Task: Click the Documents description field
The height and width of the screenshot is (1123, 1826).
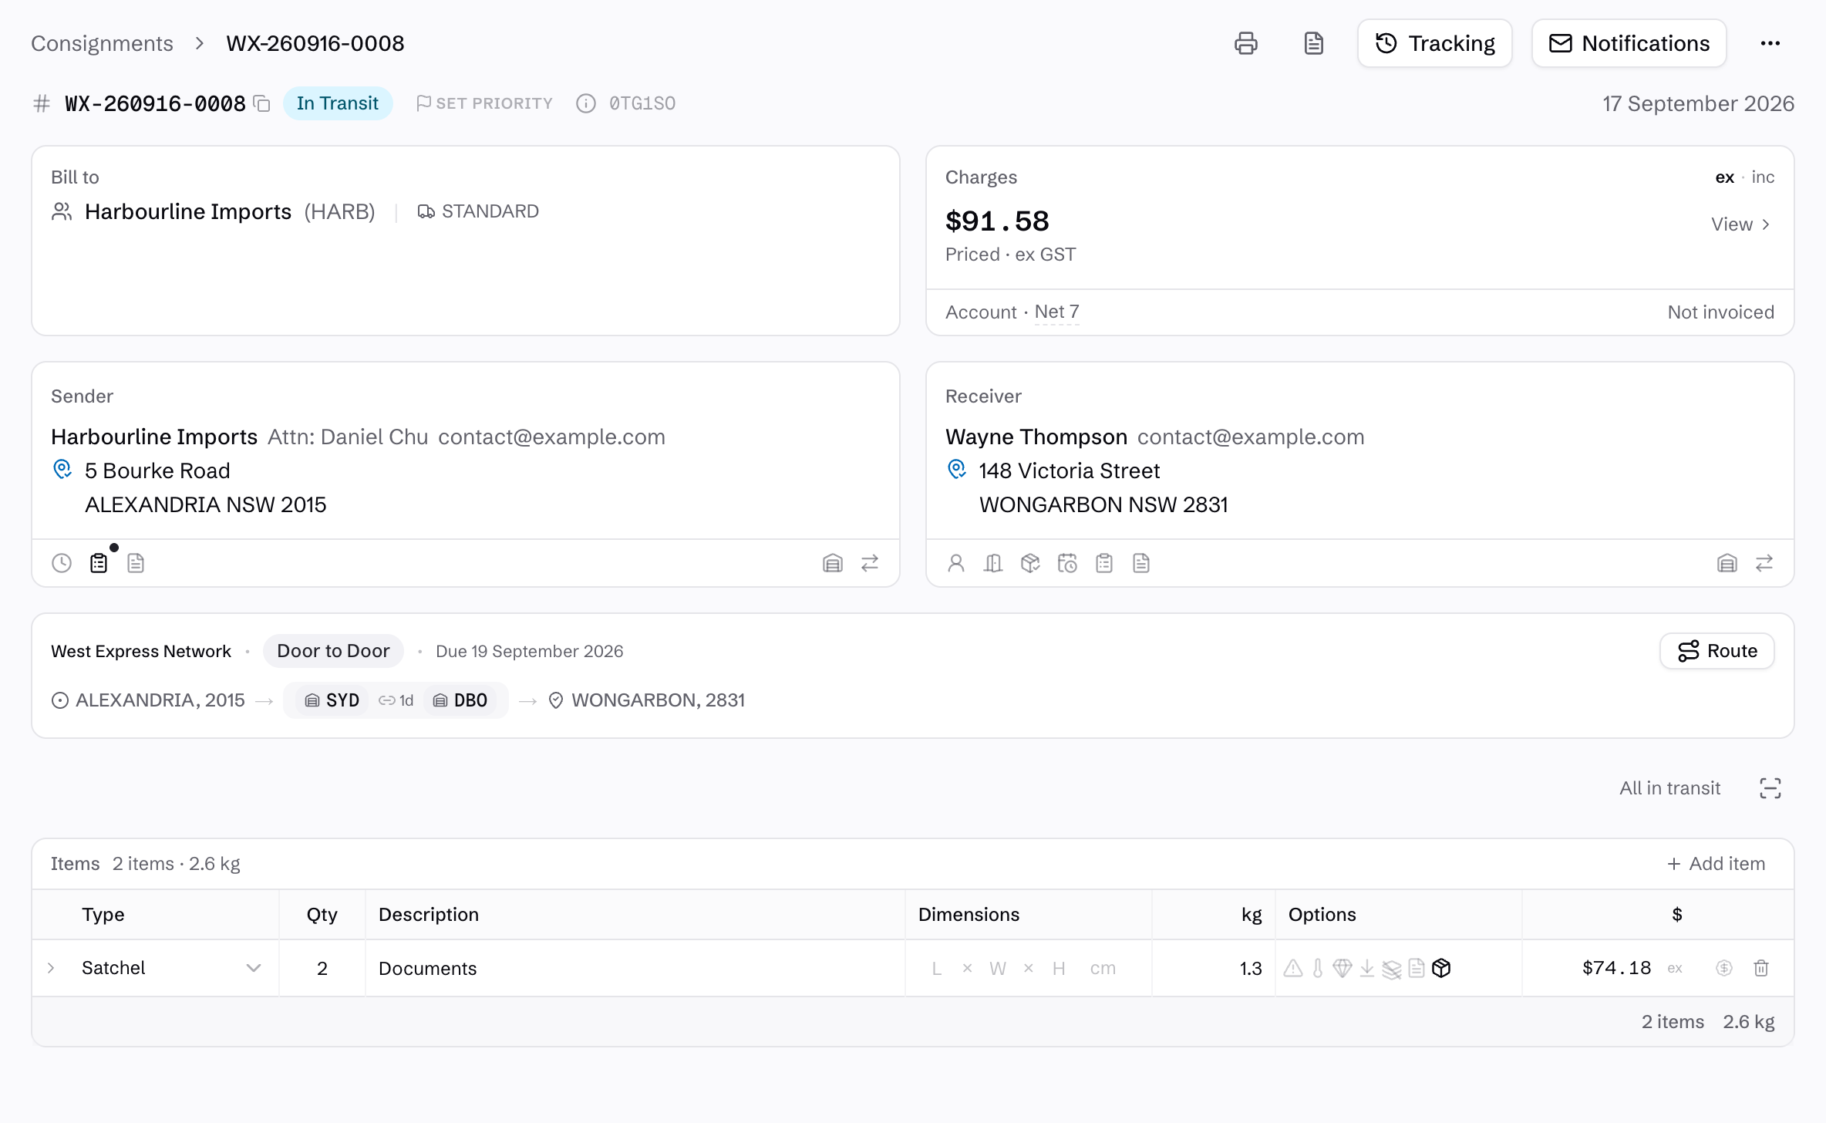Action: click(x=635, y=968)
